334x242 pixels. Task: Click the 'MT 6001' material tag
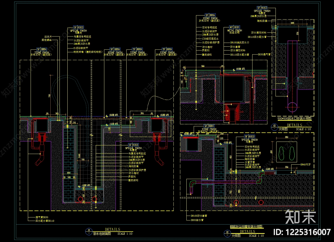[x=234, y=27]
